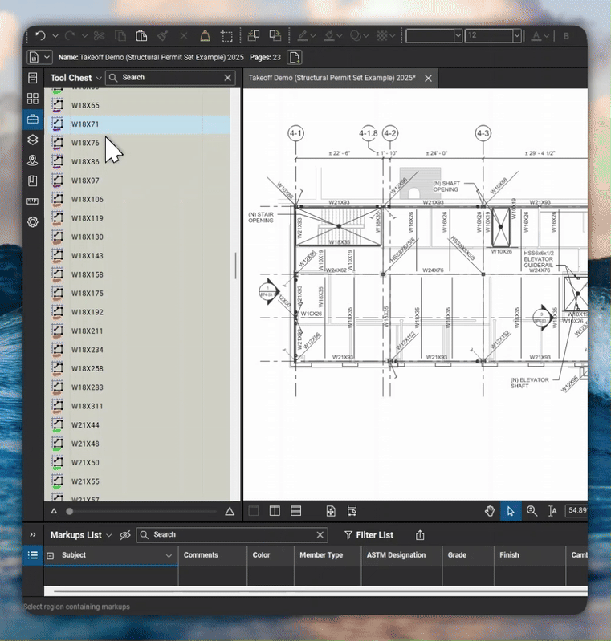Click the large triangle to enlarge icons
This screenshot has height=641, width=611.
pos(230,511)
